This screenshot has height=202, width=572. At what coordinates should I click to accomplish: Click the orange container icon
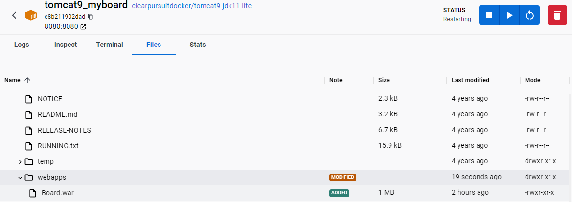(x=31, y=15)
